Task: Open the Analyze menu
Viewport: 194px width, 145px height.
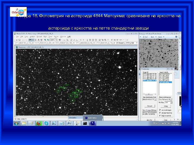Action: (x=32, y=37)
